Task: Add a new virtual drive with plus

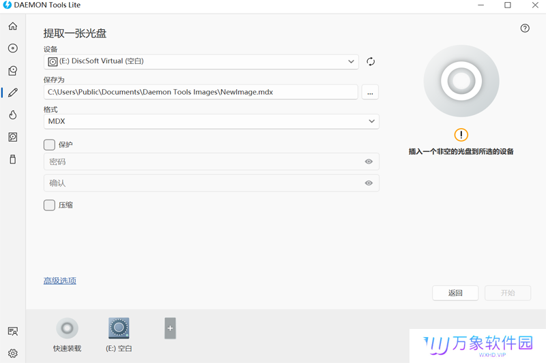Action: click(x=170, y=328)
